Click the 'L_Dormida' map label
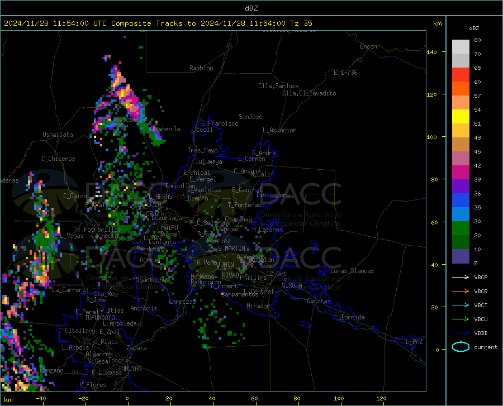Viewport: 503px width, 406px height. click(349, 317)
